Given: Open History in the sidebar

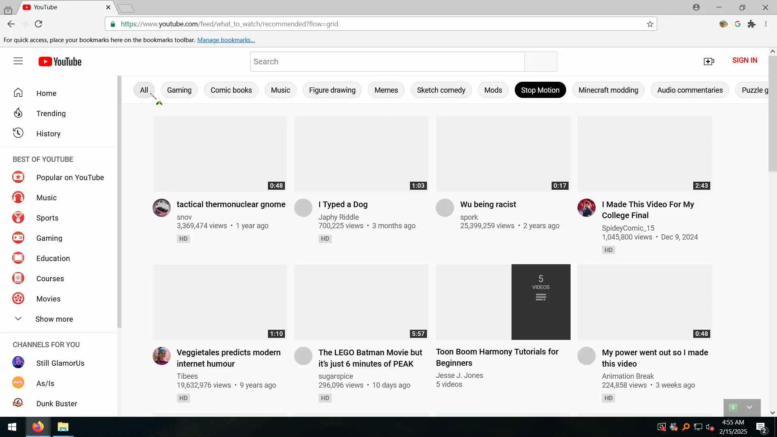Looking at the screenshot, I should (48, 134).
